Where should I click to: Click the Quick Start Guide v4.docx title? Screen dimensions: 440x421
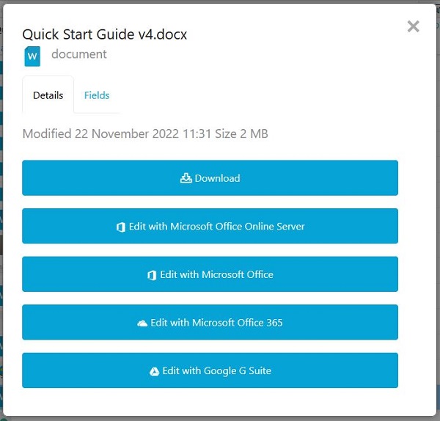click(x=105, y=34)
